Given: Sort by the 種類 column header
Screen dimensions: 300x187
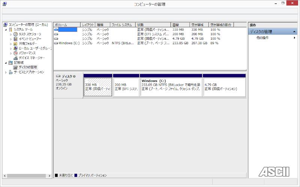Looking at the screenshot, I should (102, 25).
